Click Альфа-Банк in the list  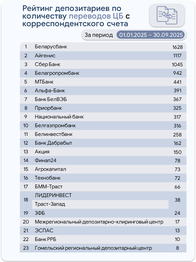coord(50,91)
